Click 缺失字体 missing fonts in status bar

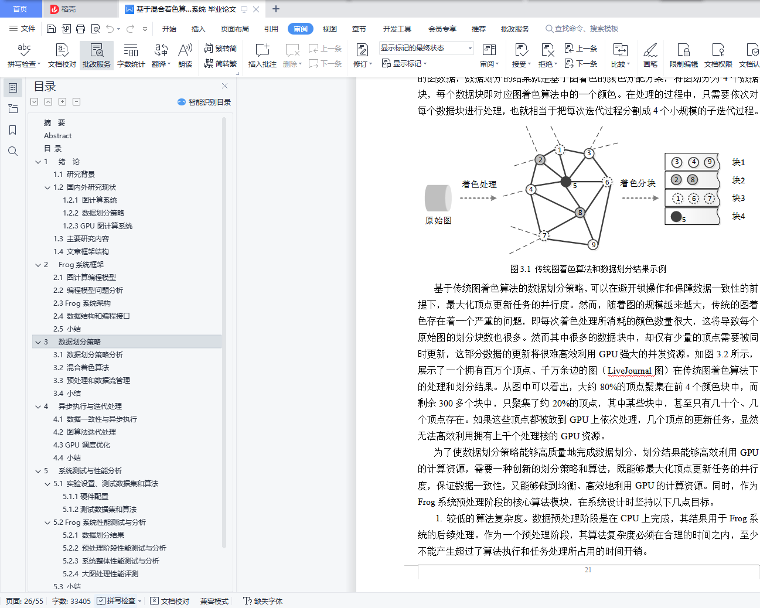[263, 601]
